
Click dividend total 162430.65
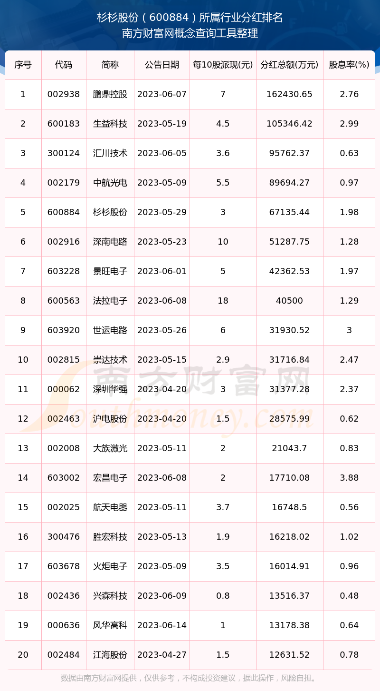coord(289,94)
